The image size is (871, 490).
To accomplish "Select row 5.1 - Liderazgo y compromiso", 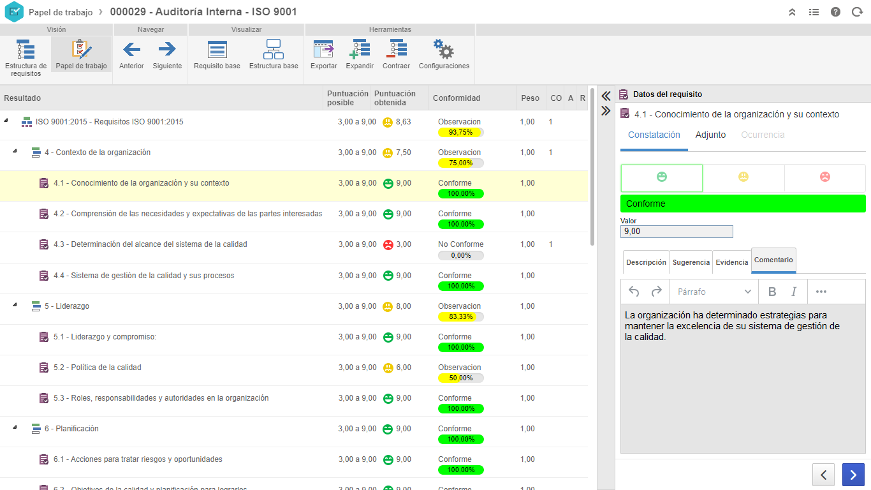I will click(x=294, y=340).
